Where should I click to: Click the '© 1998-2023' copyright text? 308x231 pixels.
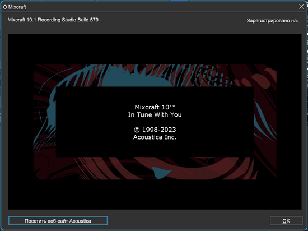tap(155, 130)
